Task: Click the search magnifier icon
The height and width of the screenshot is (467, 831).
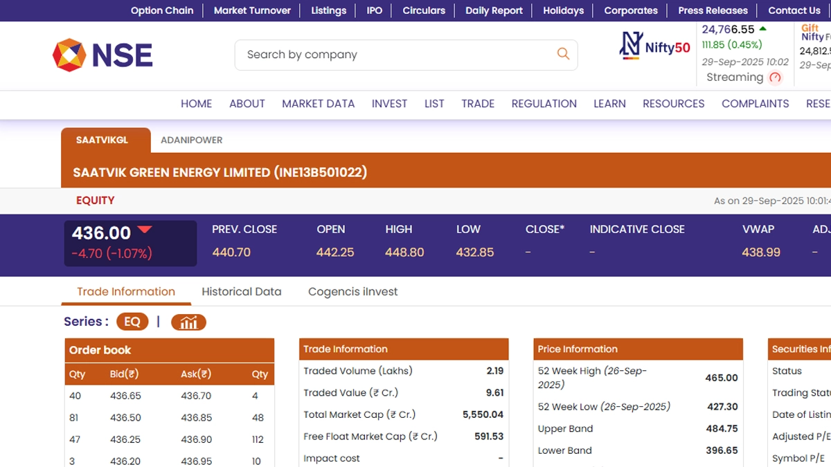Action: coord(563,54)
